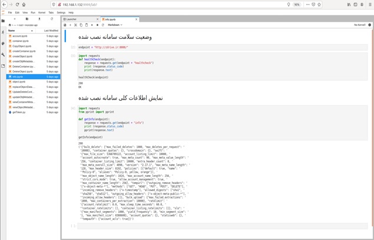
Task: Open the Tabs menu
Action: coord(51,12)
